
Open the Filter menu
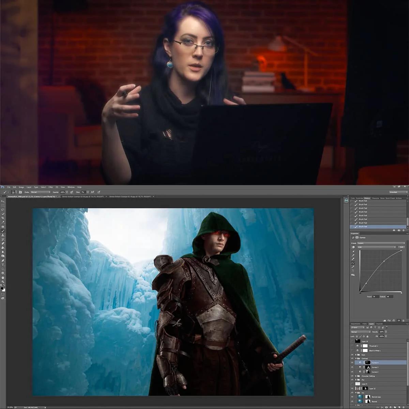(x=50, y=187)
